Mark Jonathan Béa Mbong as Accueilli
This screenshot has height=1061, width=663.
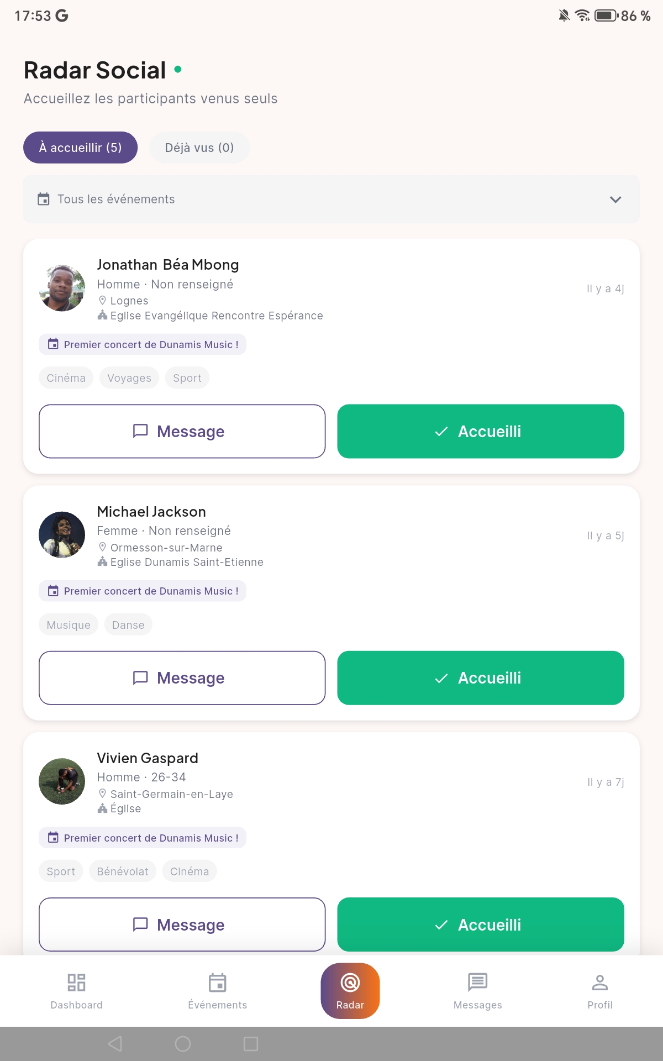coord(480,431)
